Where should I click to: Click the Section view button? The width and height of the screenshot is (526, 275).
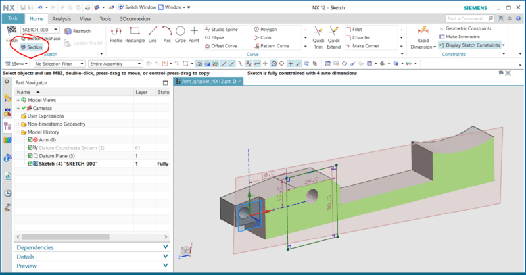[x=32, y=47]
